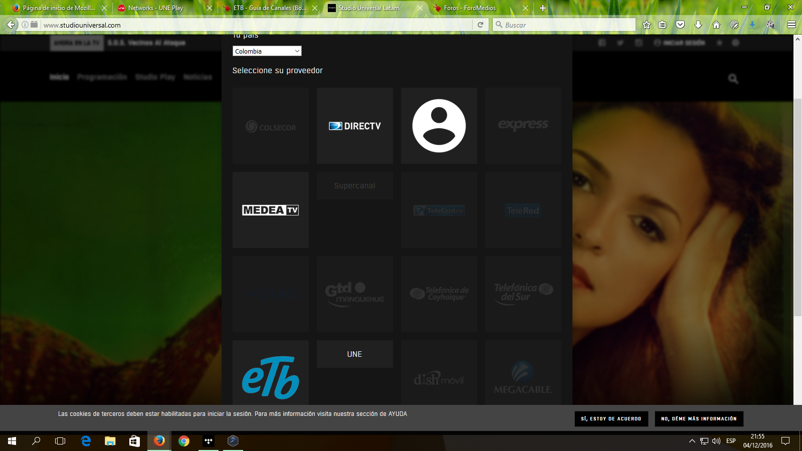The height and width of the screenshot is (451, 802).
Task: Open the Pocket save icon in toolbar
Action: [x=680, y=25]
